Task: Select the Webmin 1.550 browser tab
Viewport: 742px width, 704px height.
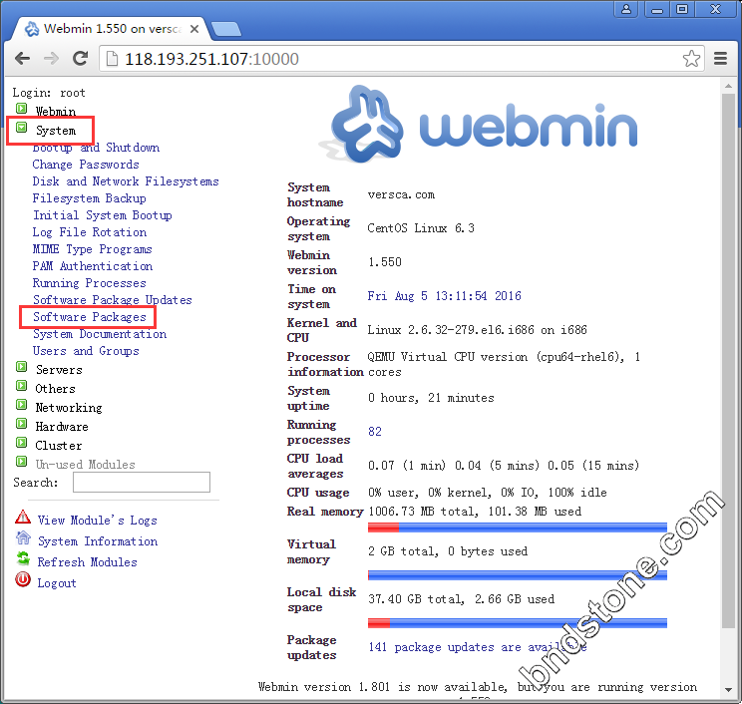Action: (x=112, y=29)
